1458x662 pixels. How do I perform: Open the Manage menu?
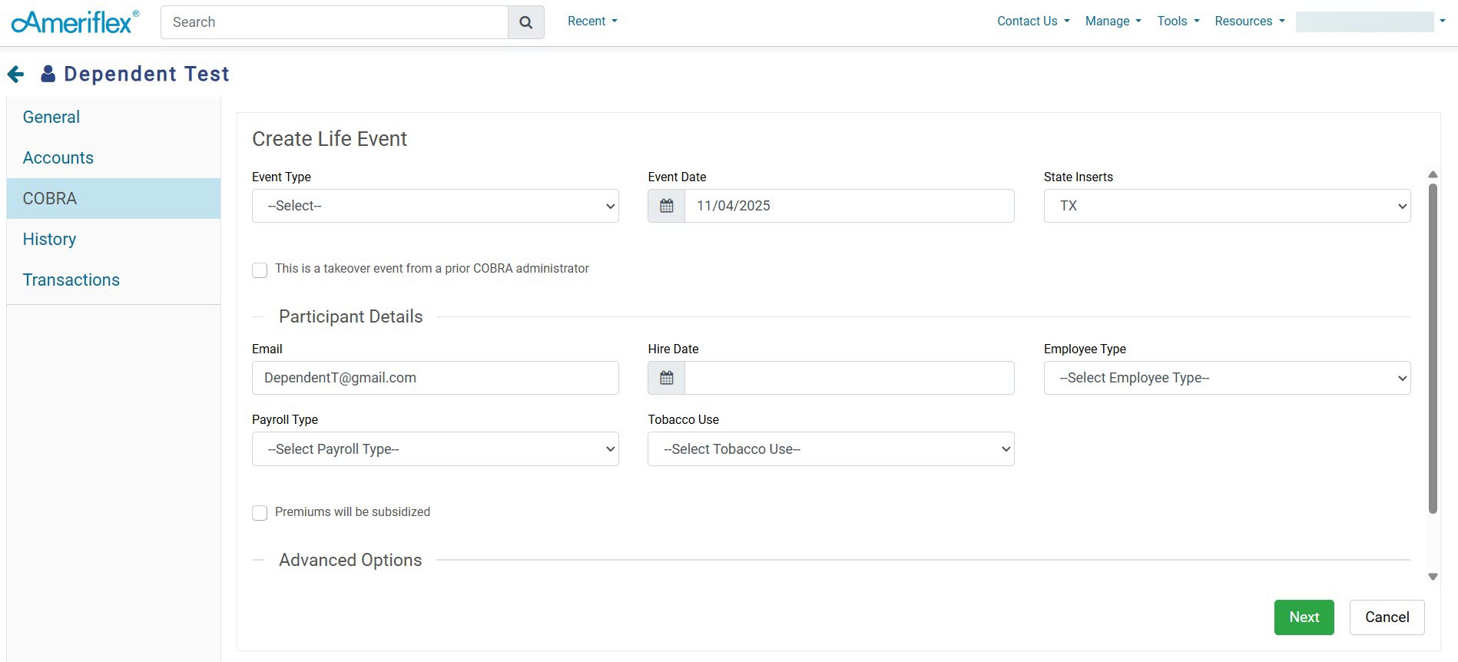[1112, 22]
